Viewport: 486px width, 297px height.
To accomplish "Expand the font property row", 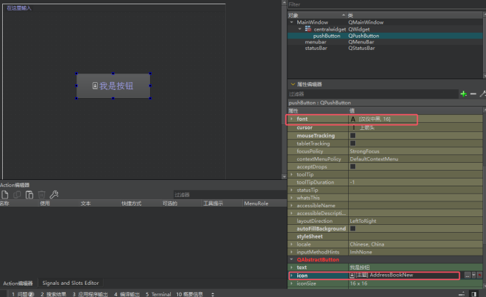I will tap(292, 119).
